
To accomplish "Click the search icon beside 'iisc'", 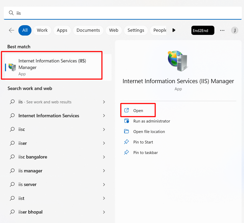I will (x=12, y=129).
